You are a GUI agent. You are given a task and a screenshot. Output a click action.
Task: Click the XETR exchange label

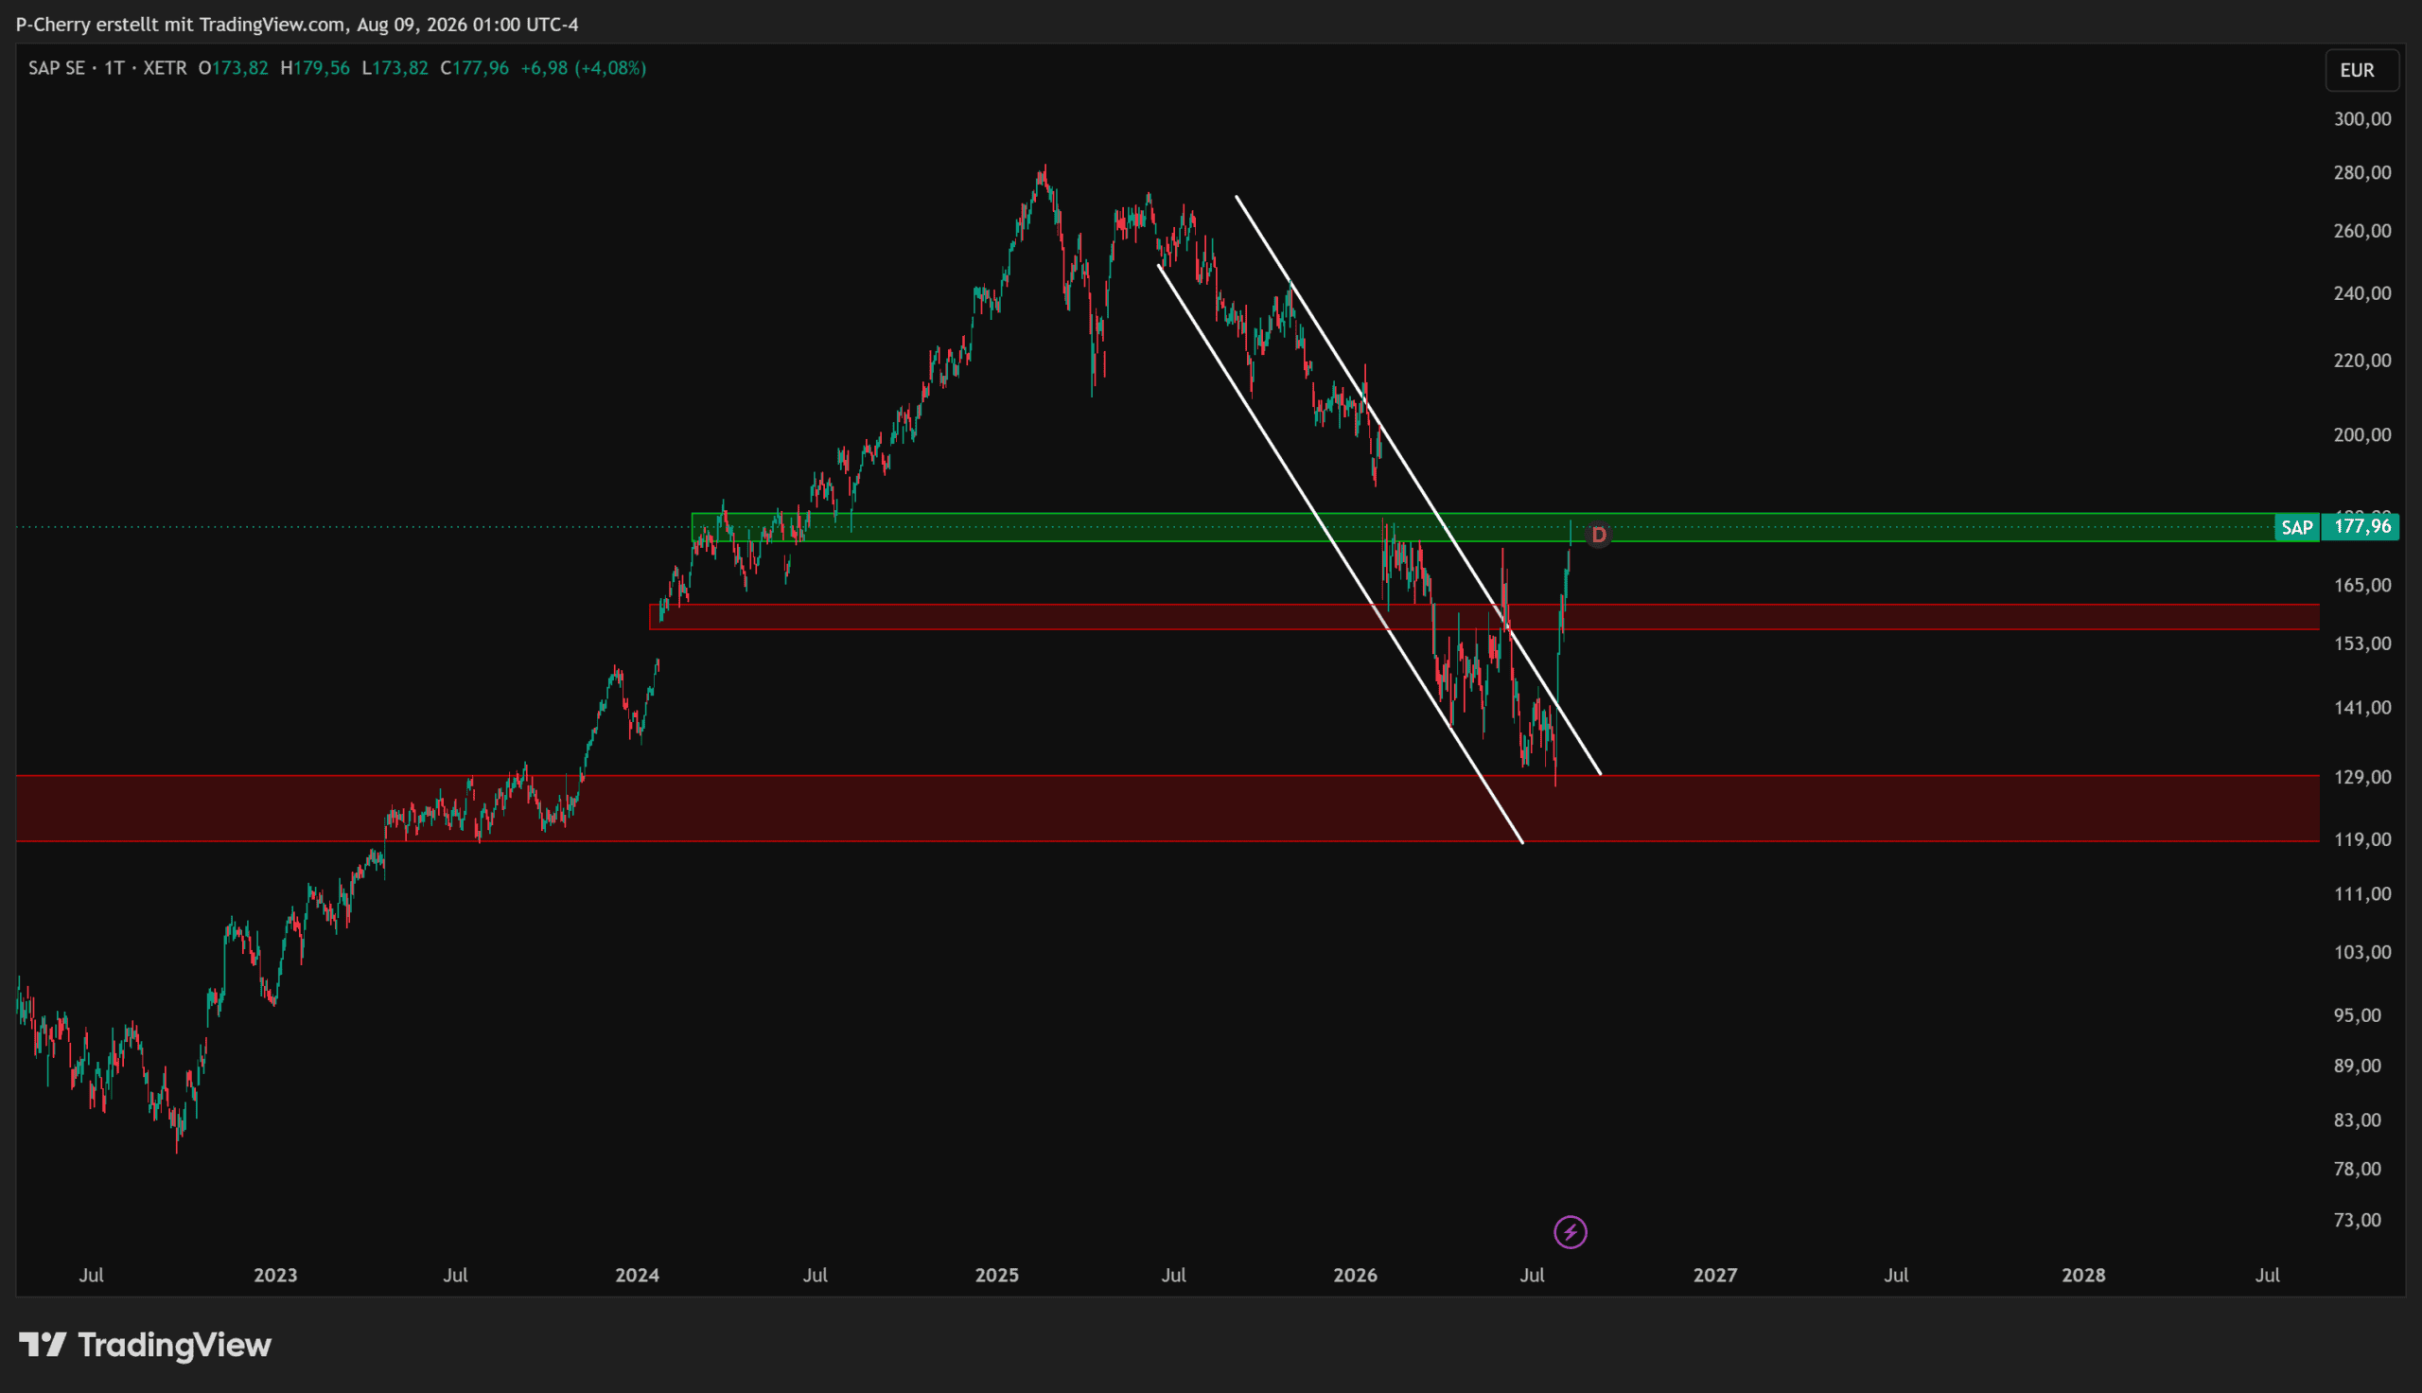click(165, 68)
